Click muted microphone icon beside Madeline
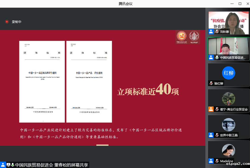Viewport: 250px width, 168px height. pos(217,161)
